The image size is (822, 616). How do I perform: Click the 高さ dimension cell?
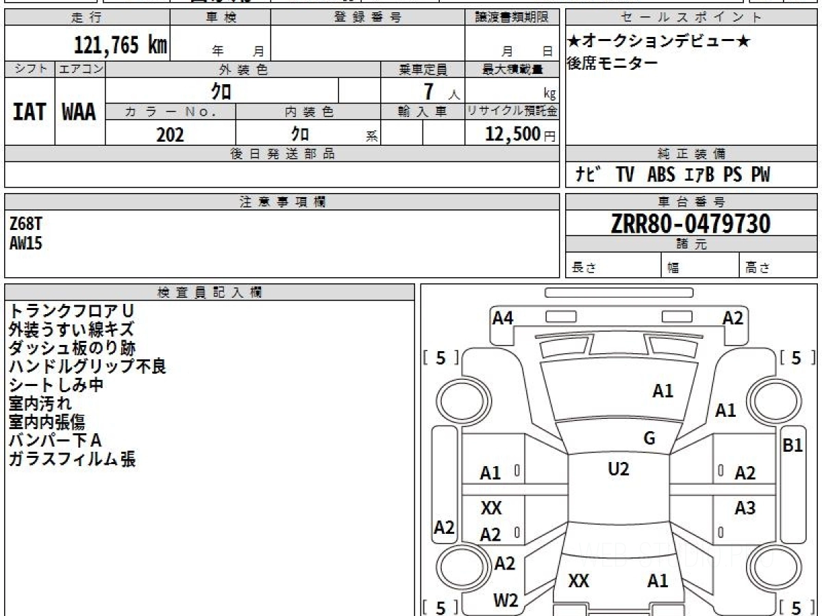[778, 266]
